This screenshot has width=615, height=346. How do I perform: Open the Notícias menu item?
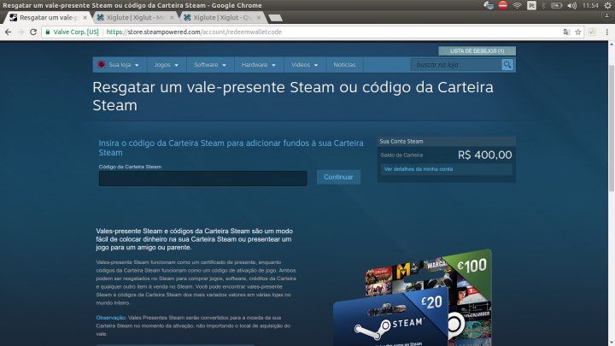pos(344,65)
